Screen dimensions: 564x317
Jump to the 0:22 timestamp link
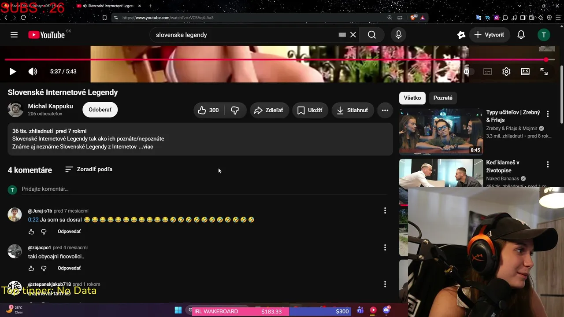pos(33,220)
